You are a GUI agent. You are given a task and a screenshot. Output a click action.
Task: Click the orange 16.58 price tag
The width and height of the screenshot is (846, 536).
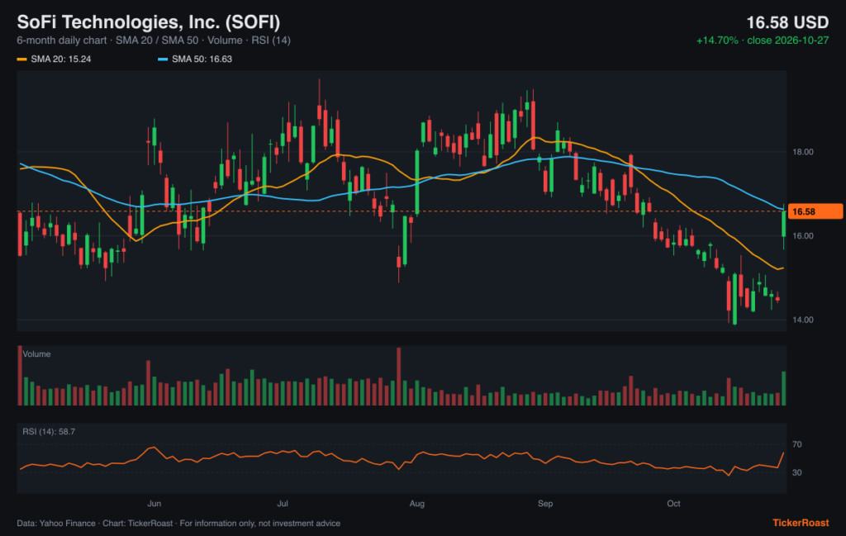tap(815, 211)
